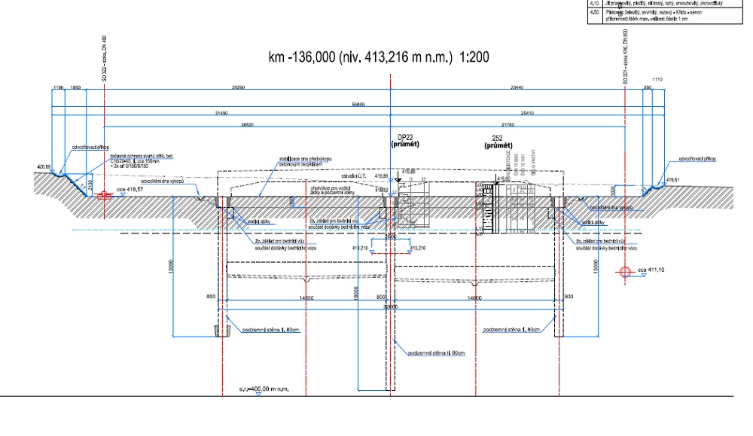Image resolution: width=753 pixels, height=436 pixels.
Task: Select the elevation label 420,68
Action: coord(43,166)
